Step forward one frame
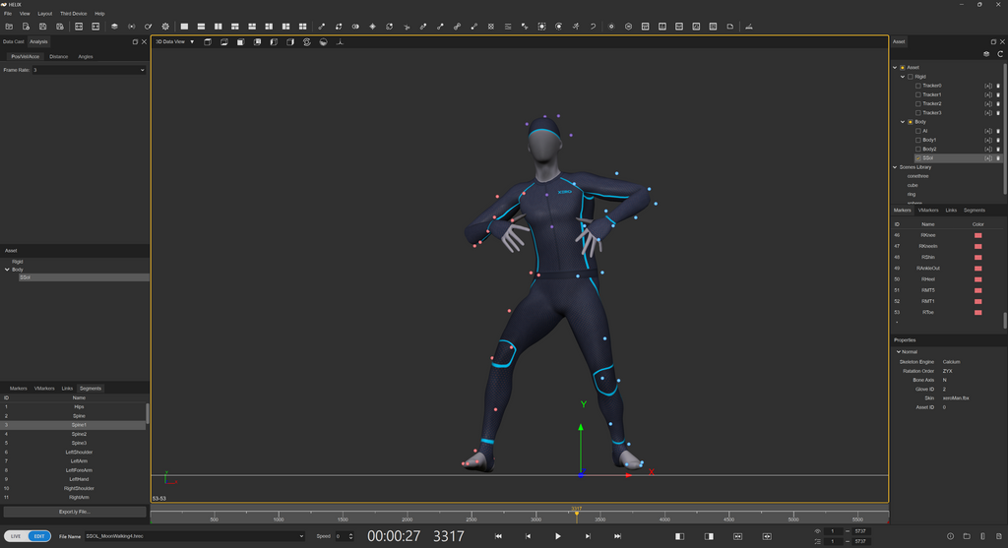The height and width of the screenshot is (548, 1008). point(588,536)
